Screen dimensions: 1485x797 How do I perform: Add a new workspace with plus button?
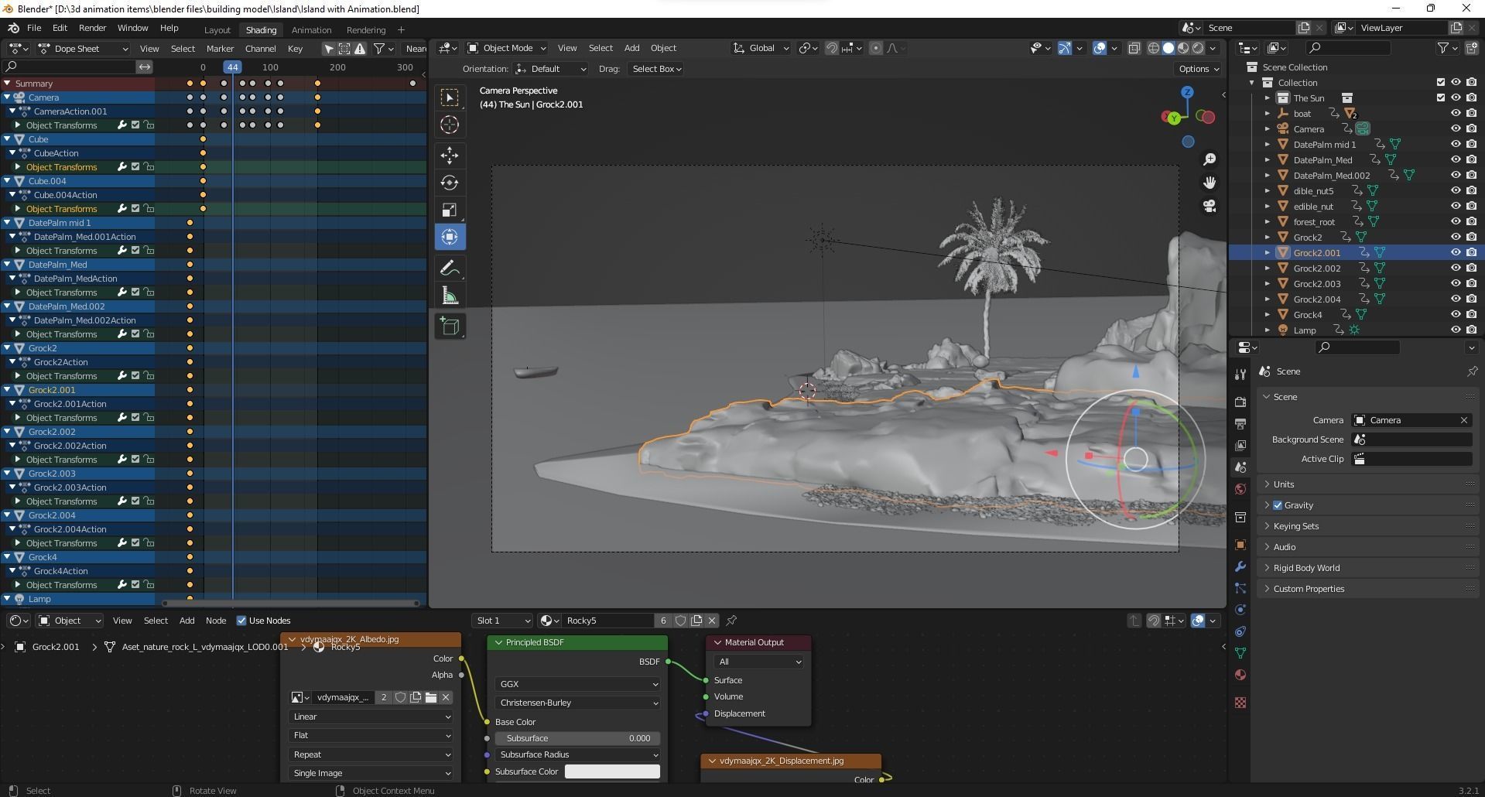click(x=401, y=30)
